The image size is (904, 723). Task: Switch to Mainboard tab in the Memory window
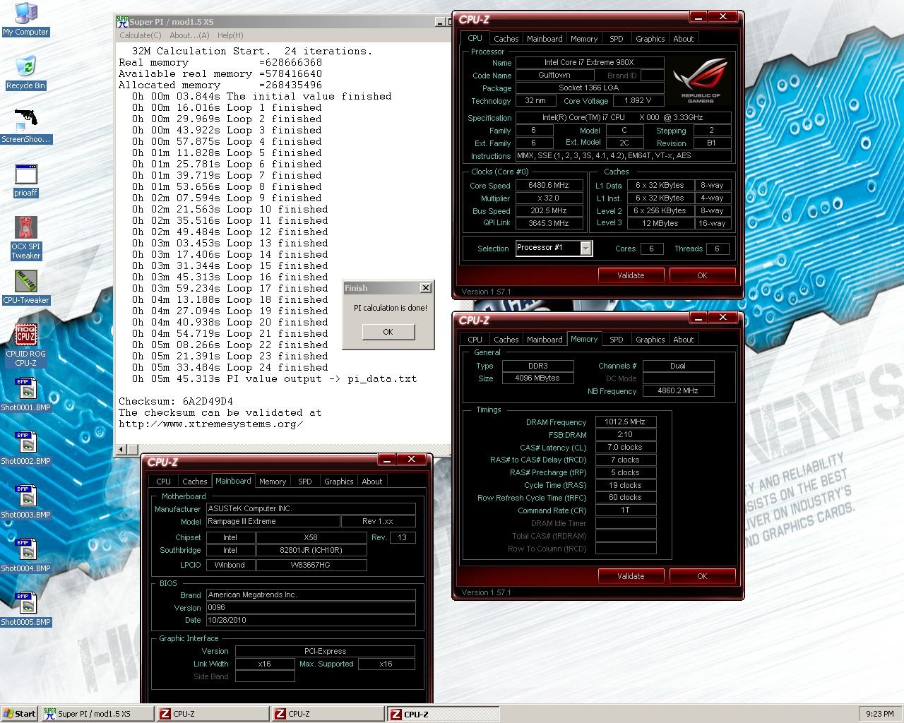tap(545, 340)
